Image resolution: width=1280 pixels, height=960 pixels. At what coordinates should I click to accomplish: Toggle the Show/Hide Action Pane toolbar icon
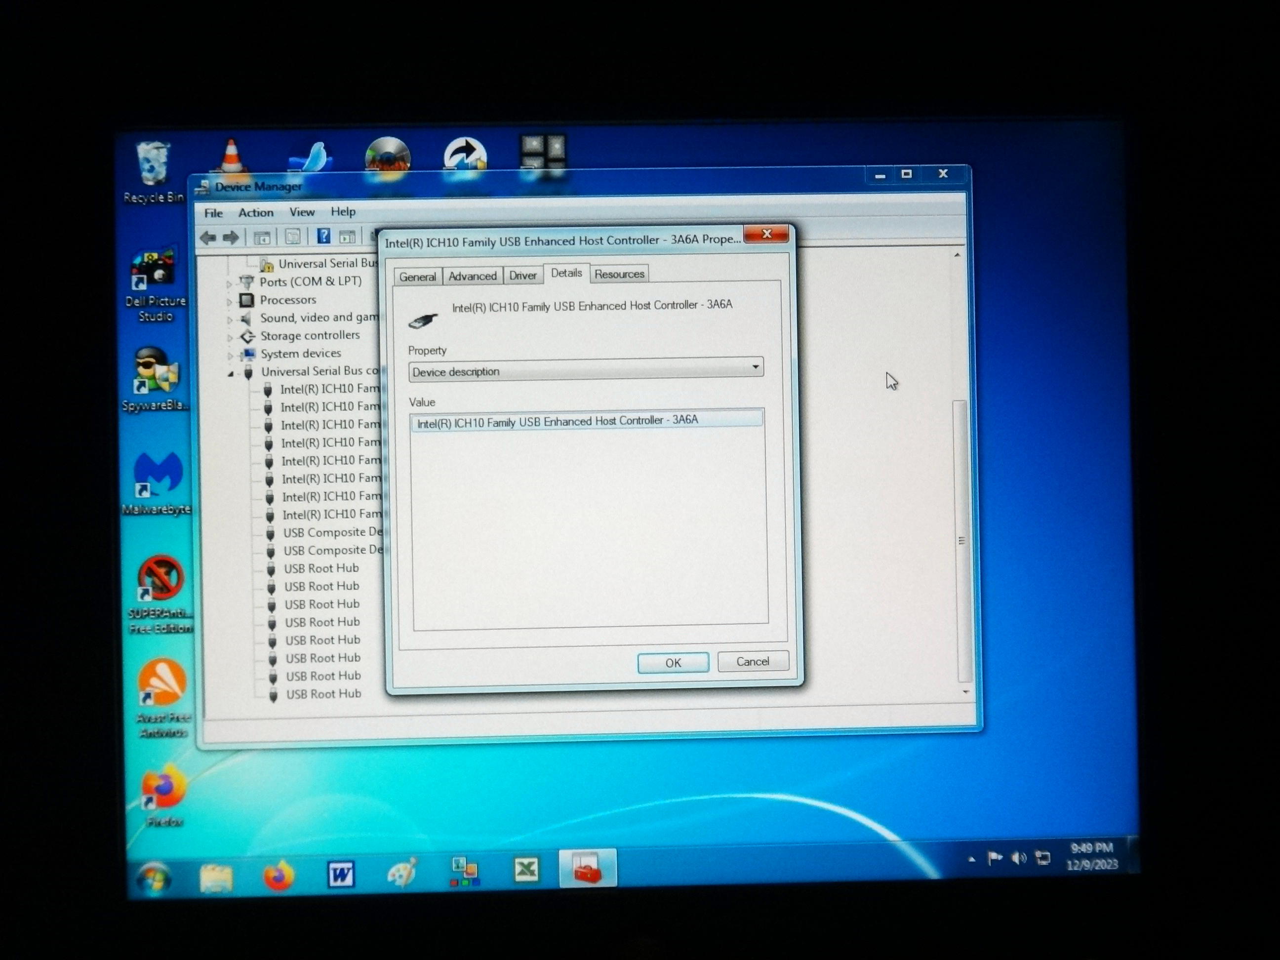(347, 236)
